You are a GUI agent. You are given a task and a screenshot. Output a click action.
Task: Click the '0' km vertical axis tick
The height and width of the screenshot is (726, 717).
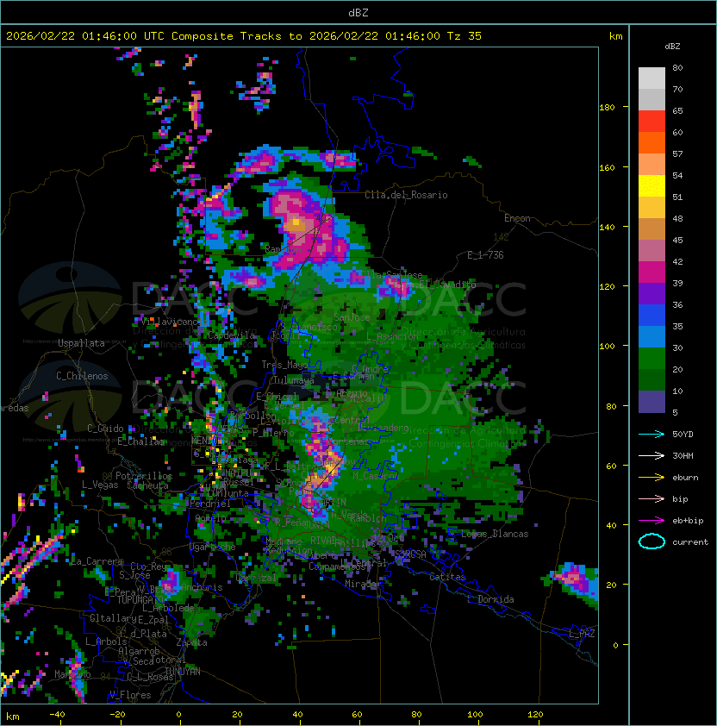click(x=615, y=645)
